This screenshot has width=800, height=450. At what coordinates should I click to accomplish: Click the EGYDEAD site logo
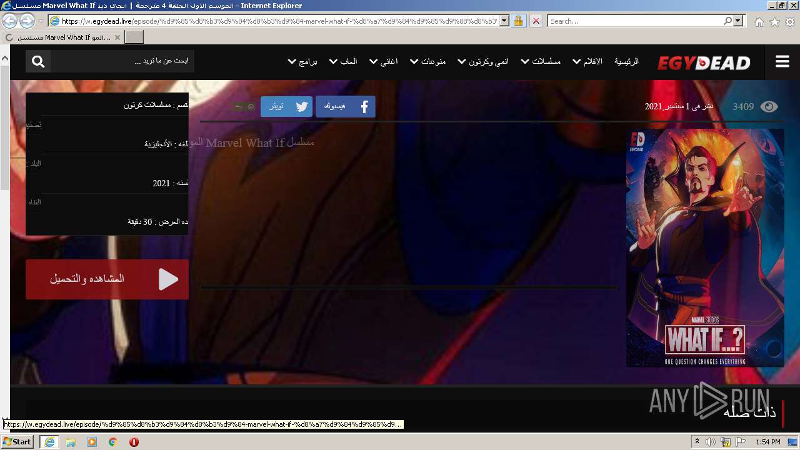[x=704, y=62]
